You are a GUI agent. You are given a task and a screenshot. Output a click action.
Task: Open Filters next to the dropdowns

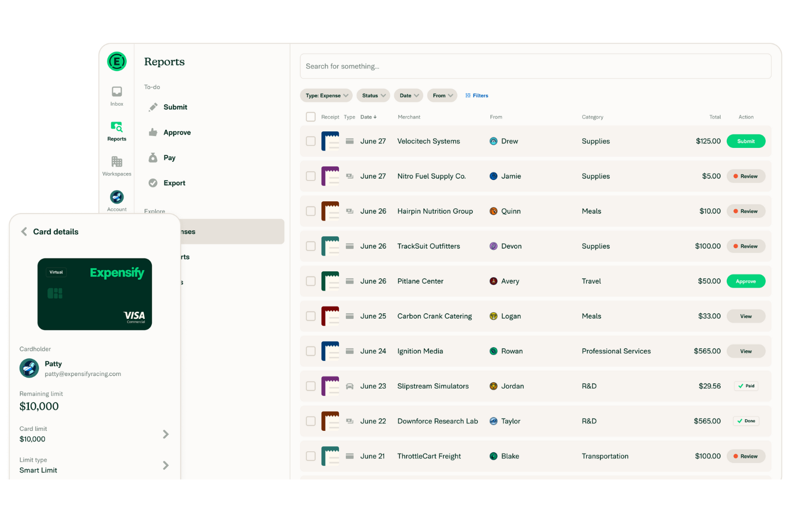pos(476,95)
